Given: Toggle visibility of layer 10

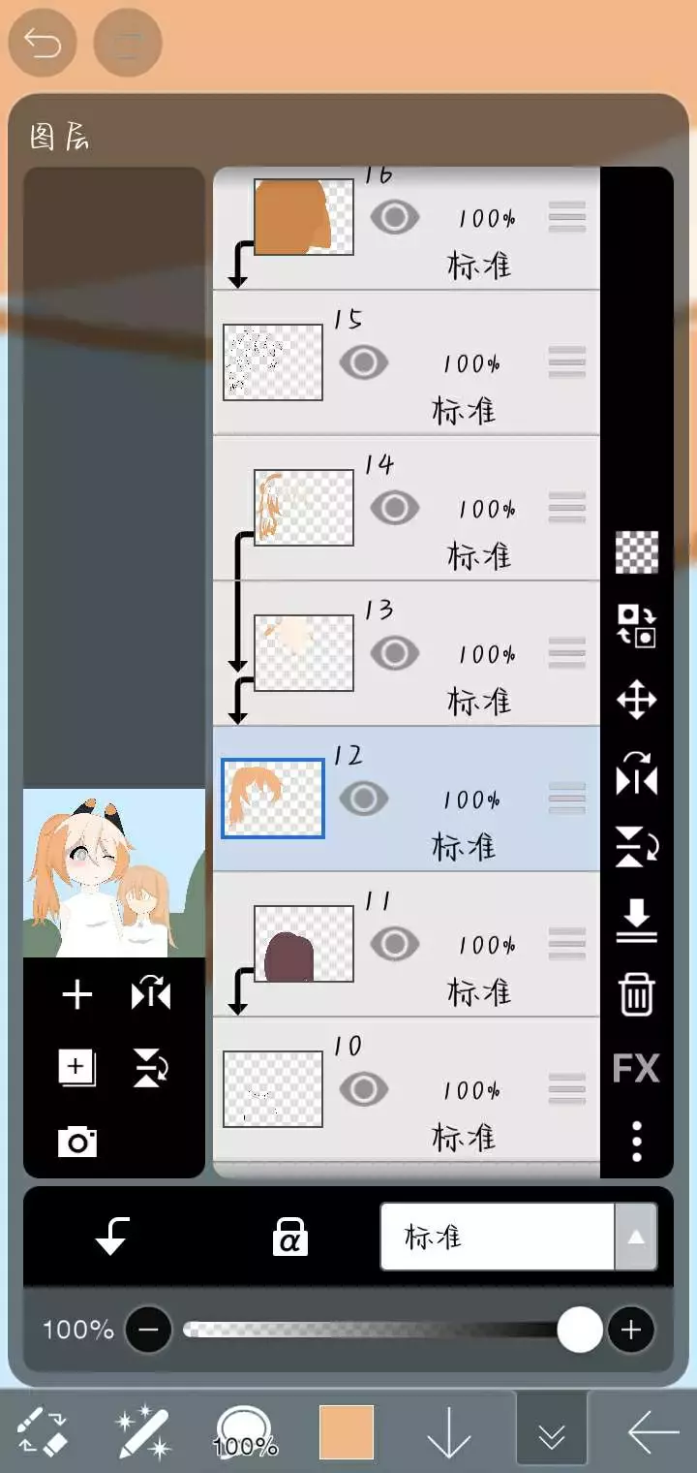Looking at the screenshot, I should [364, 1089].
